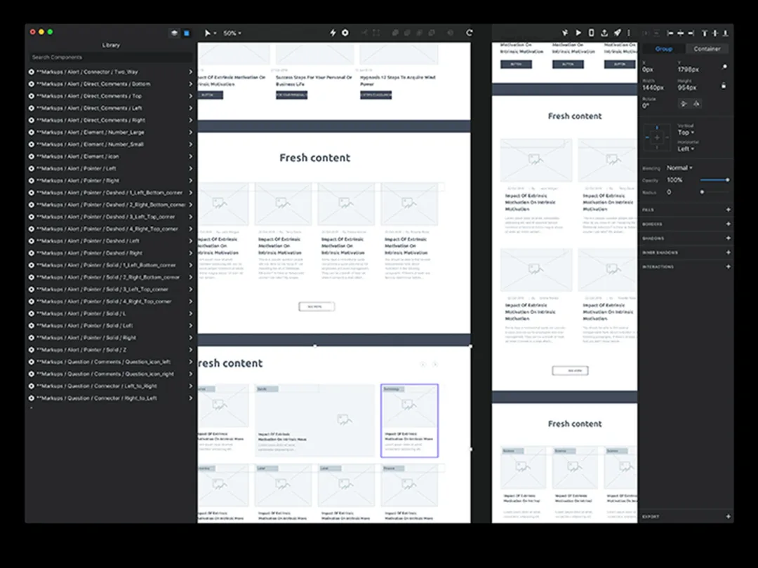Click the Opacity 100% value field

[x=675, y=180]
